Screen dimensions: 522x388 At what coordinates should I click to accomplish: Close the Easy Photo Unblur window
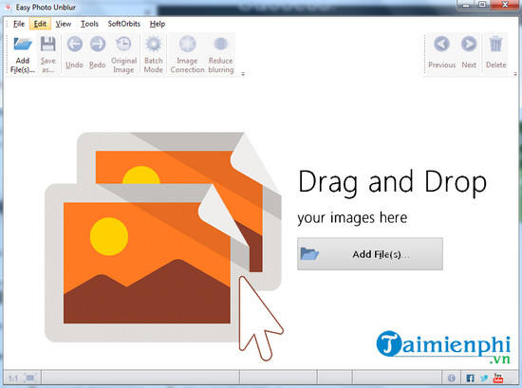click(x=505, y=5)
